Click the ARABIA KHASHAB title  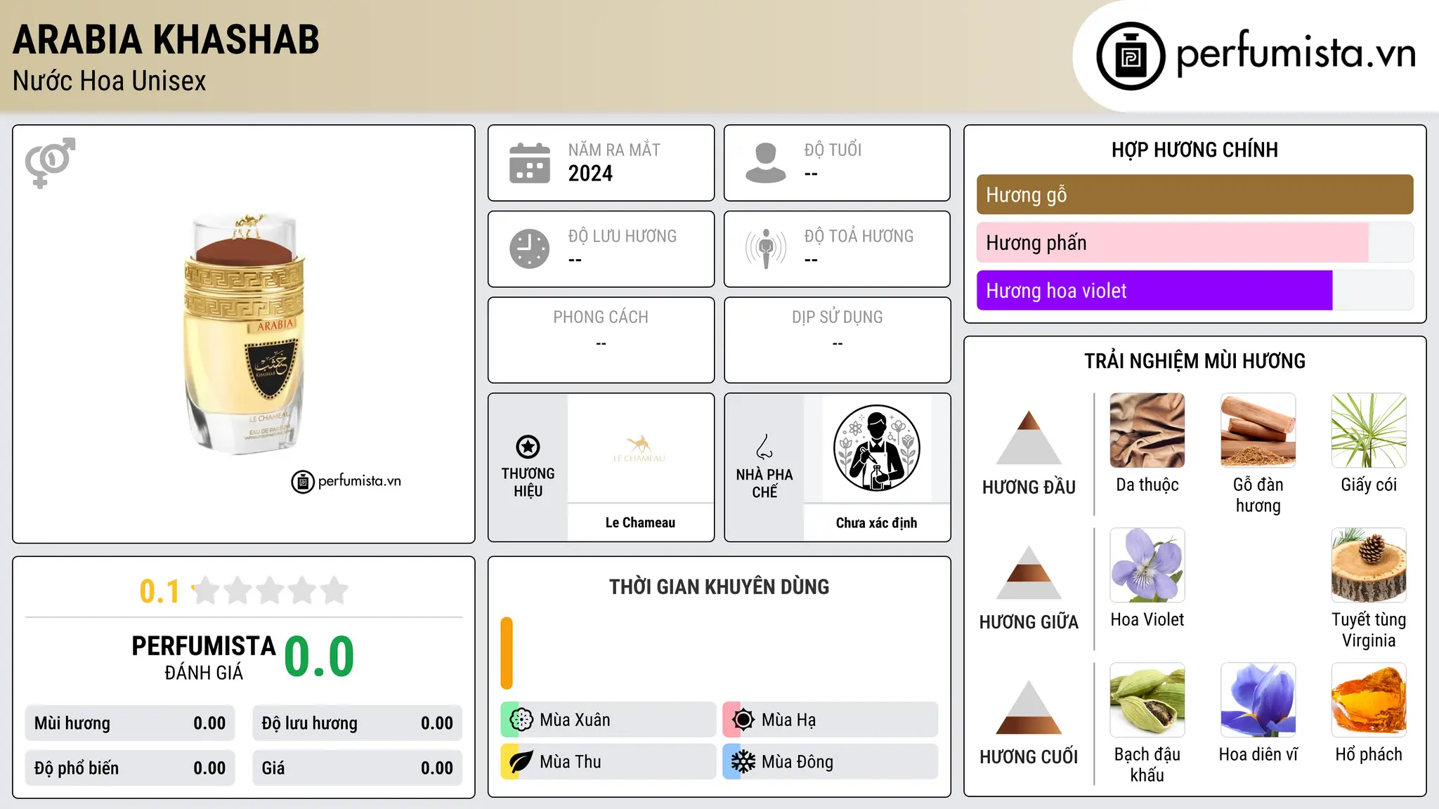(166, 39)
